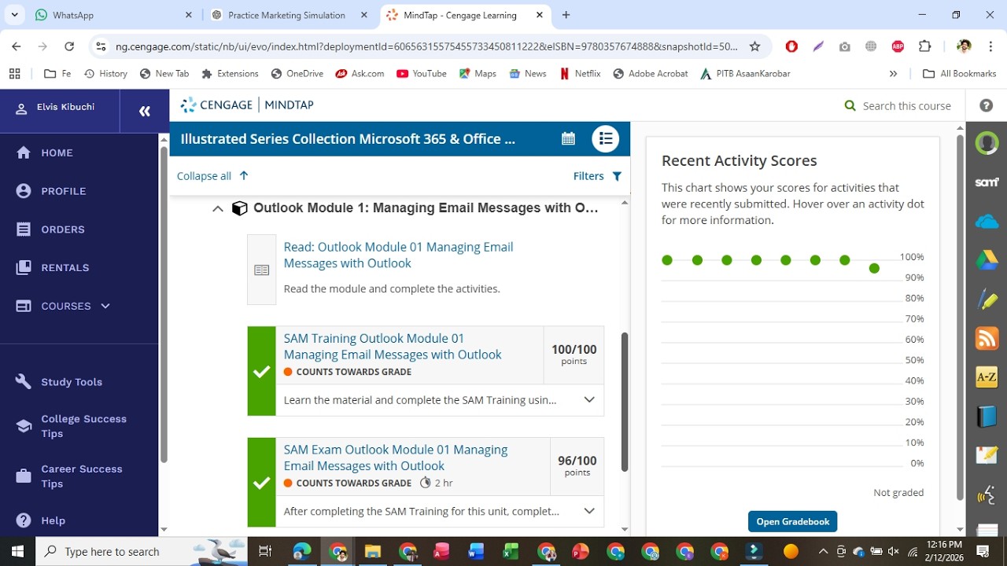Open the YouTube bookmark
Viewport: 1007px width, 566px height.
[421, 73]
